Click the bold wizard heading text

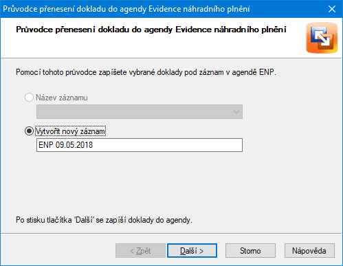151,30
